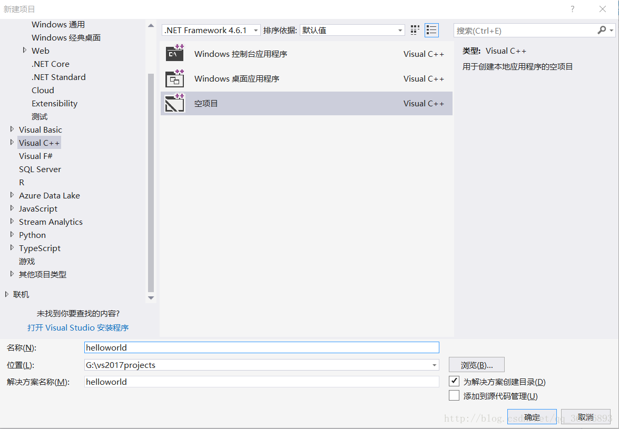Select Extensibility category
619x429 pixels.
point(54,103)
